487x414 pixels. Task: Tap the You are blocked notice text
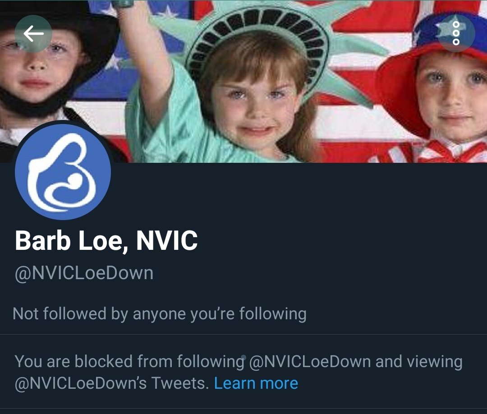coord(239,373)
